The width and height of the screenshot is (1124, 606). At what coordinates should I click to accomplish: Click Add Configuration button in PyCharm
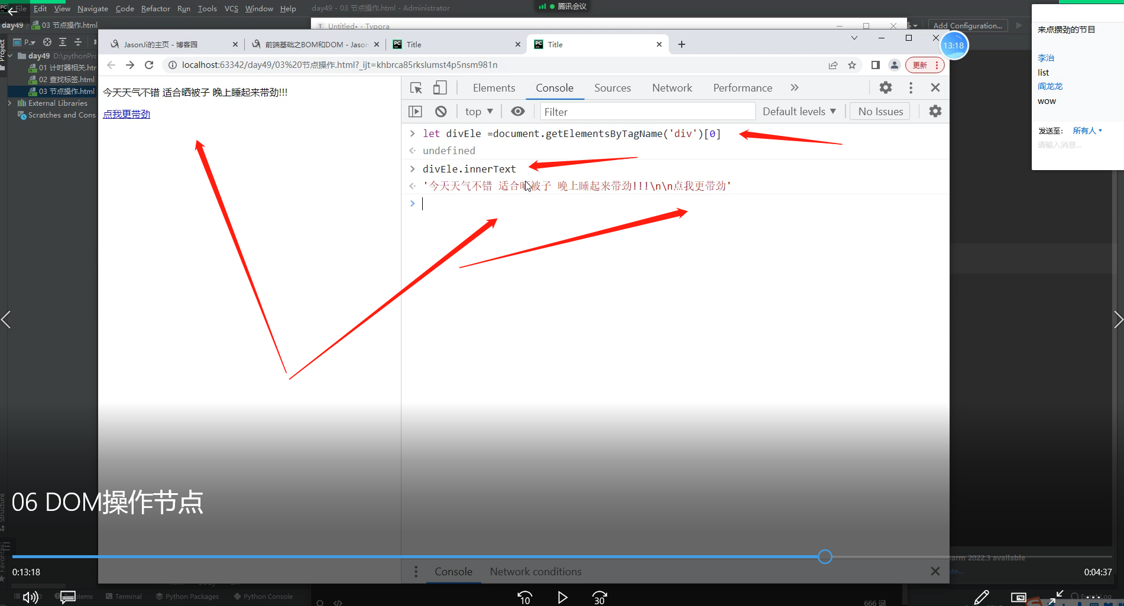968,25
